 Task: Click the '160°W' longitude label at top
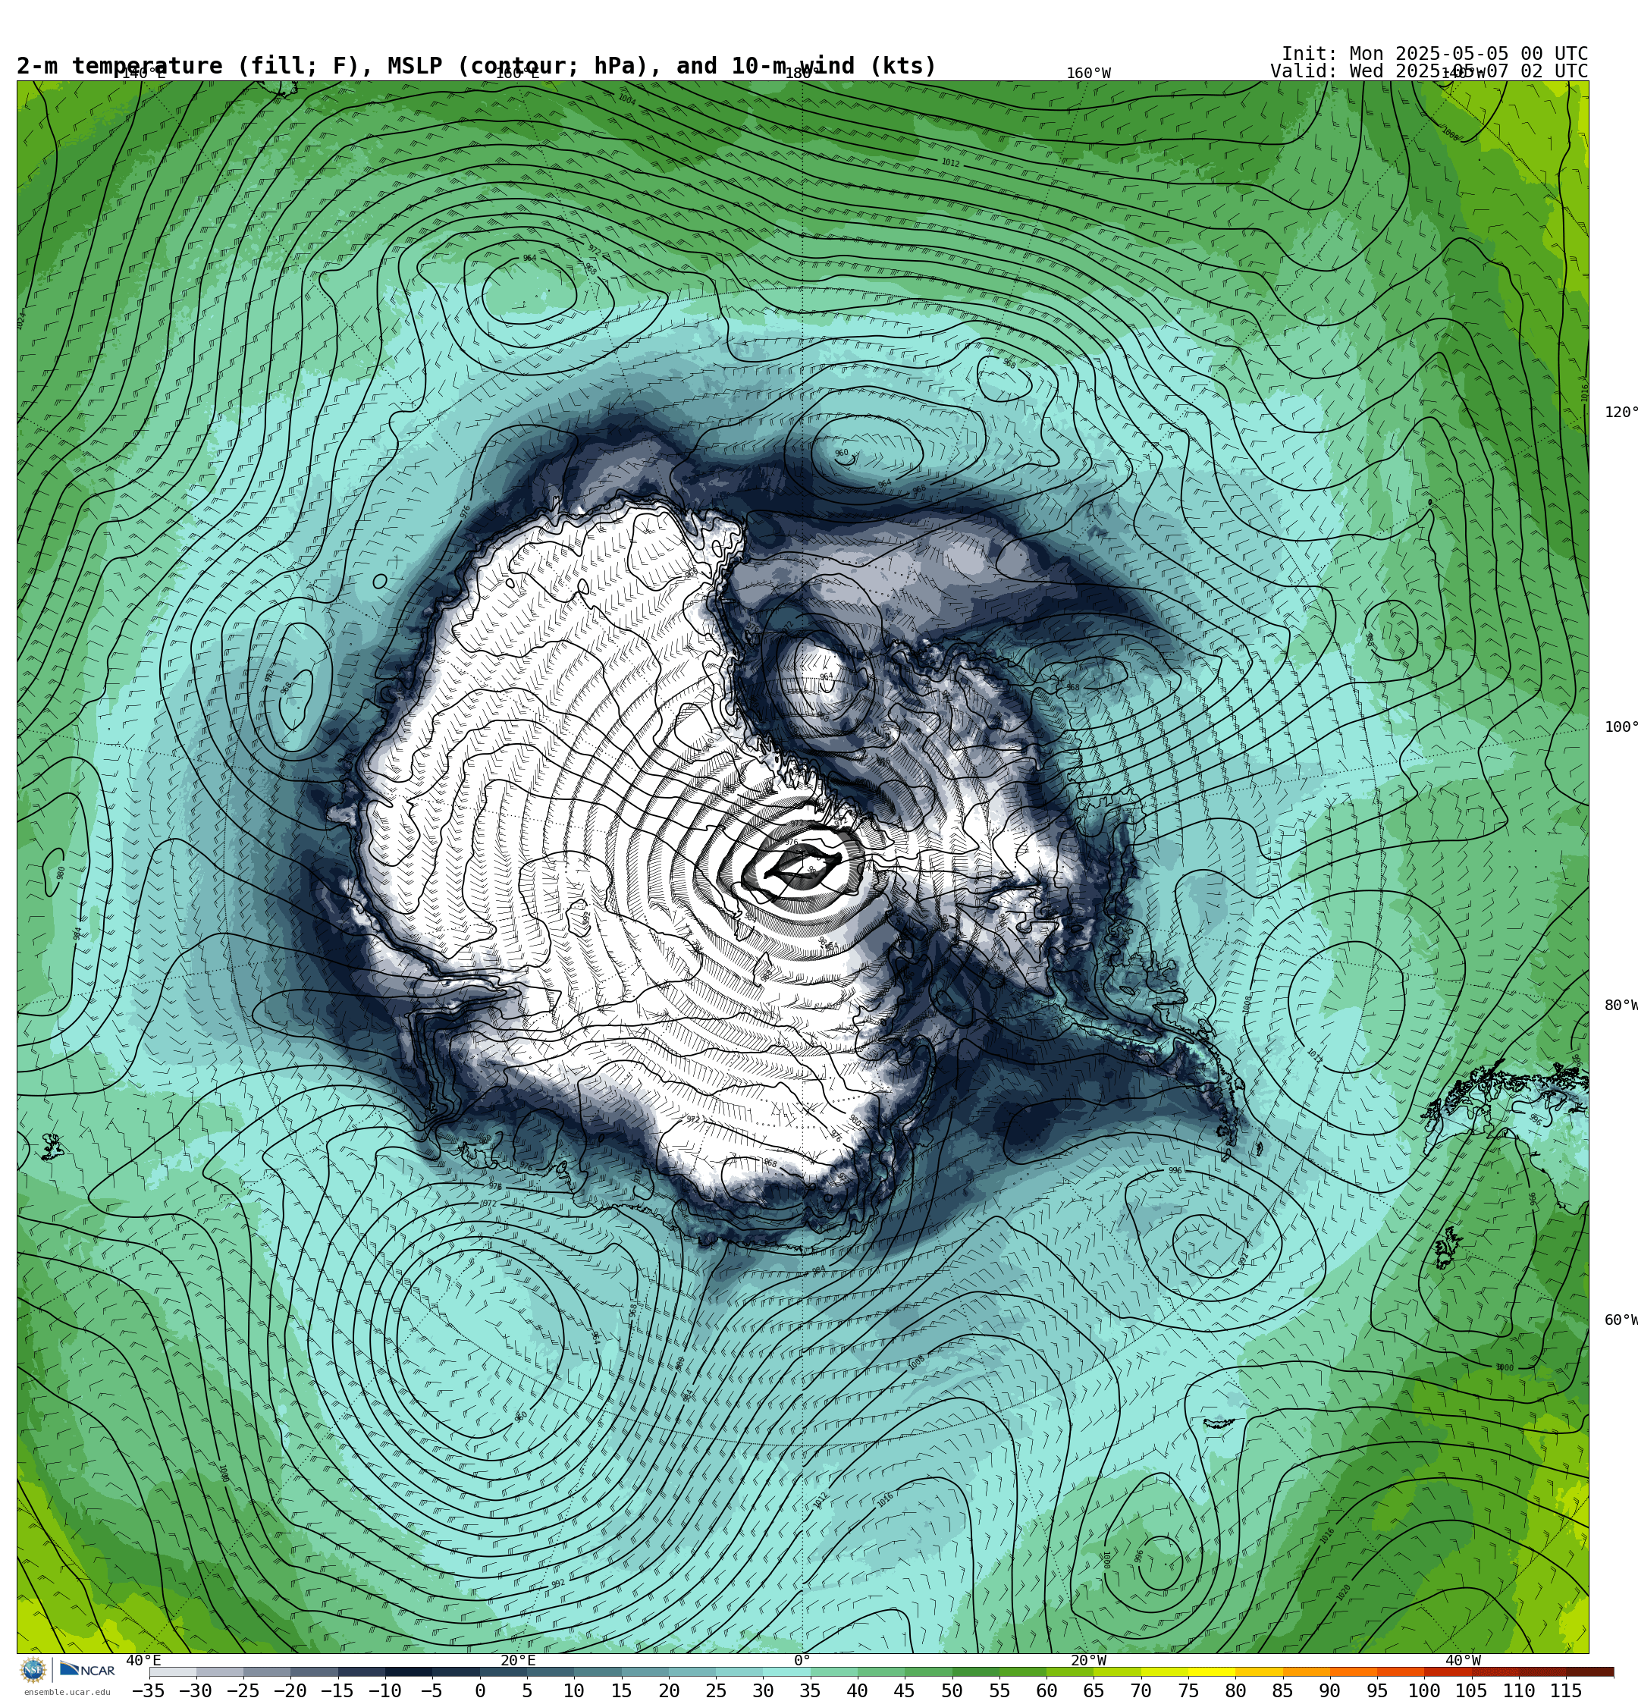1088,74
